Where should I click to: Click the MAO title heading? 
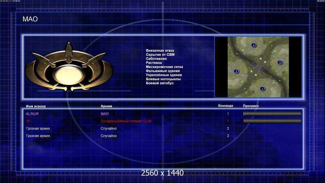click(x=30, y=19)
